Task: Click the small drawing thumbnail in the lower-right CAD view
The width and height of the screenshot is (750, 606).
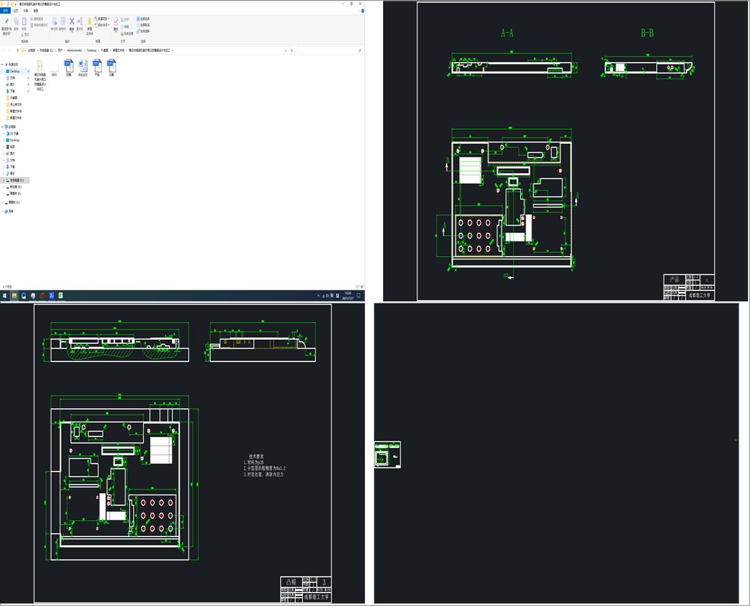Action: coord(387,455)
